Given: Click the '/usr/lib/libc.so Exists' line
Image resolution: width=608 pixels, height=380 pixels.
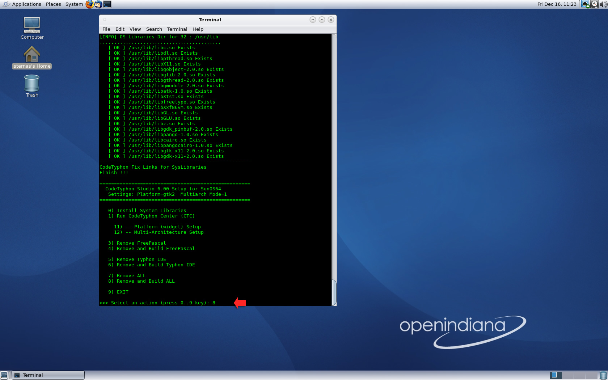Looking at the screenshot, I should tap(161, 48).
